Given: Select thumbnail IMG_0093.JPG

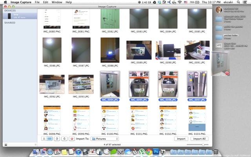Looking at the screenshot, I should [81, 84].
